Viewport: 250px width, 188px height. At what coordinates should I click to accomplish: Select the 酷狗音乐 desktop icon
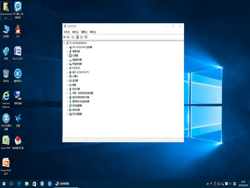pyautogui.click(x=18, y=76)
